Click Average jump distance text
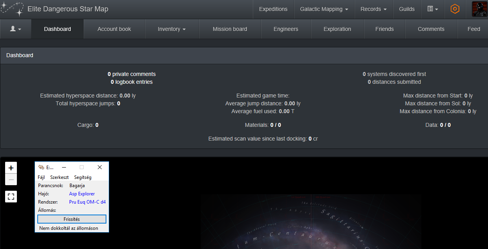Screen dimensions: 488x249 [x=263, y=103]
